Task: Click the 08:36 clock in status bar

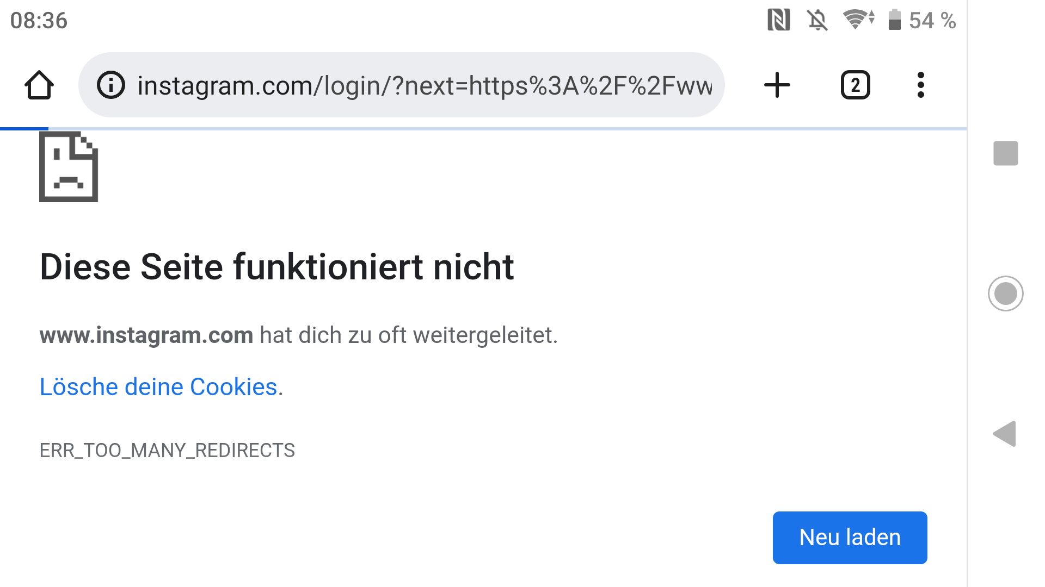Action: tap(39, 21)
